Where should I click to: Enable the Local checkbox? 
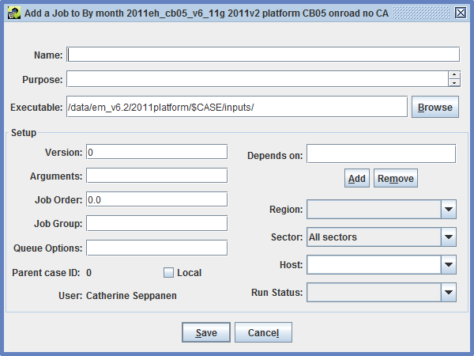[168, 272]
